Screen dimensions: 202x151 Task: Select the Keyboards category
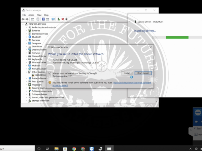(x=37, y=59)
